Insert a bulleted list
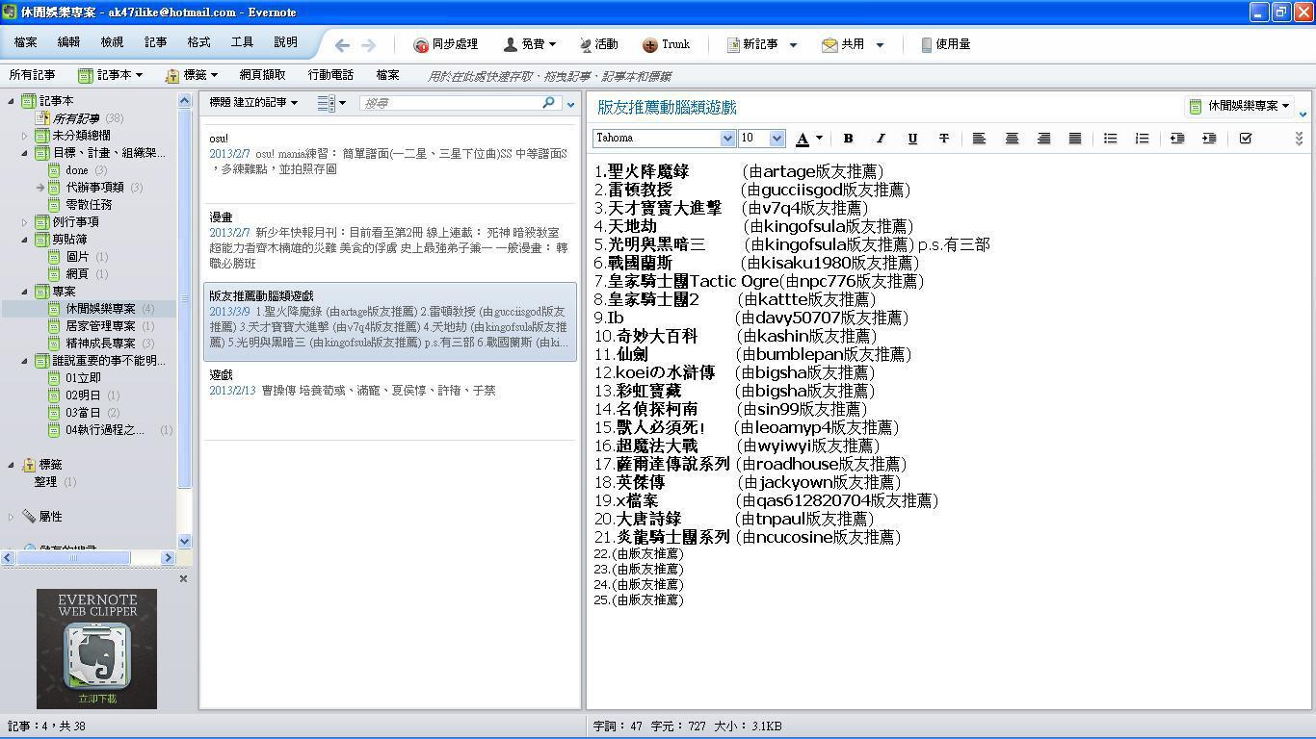Image resolution: width=1316 pixels, height=739 pixels. pos(1110,139)
